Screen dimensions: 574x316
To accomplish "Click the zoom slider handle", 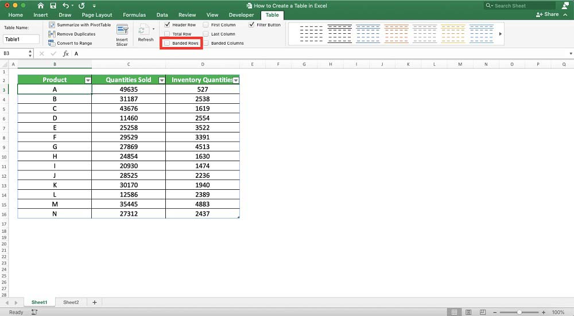I will point(519,312).
